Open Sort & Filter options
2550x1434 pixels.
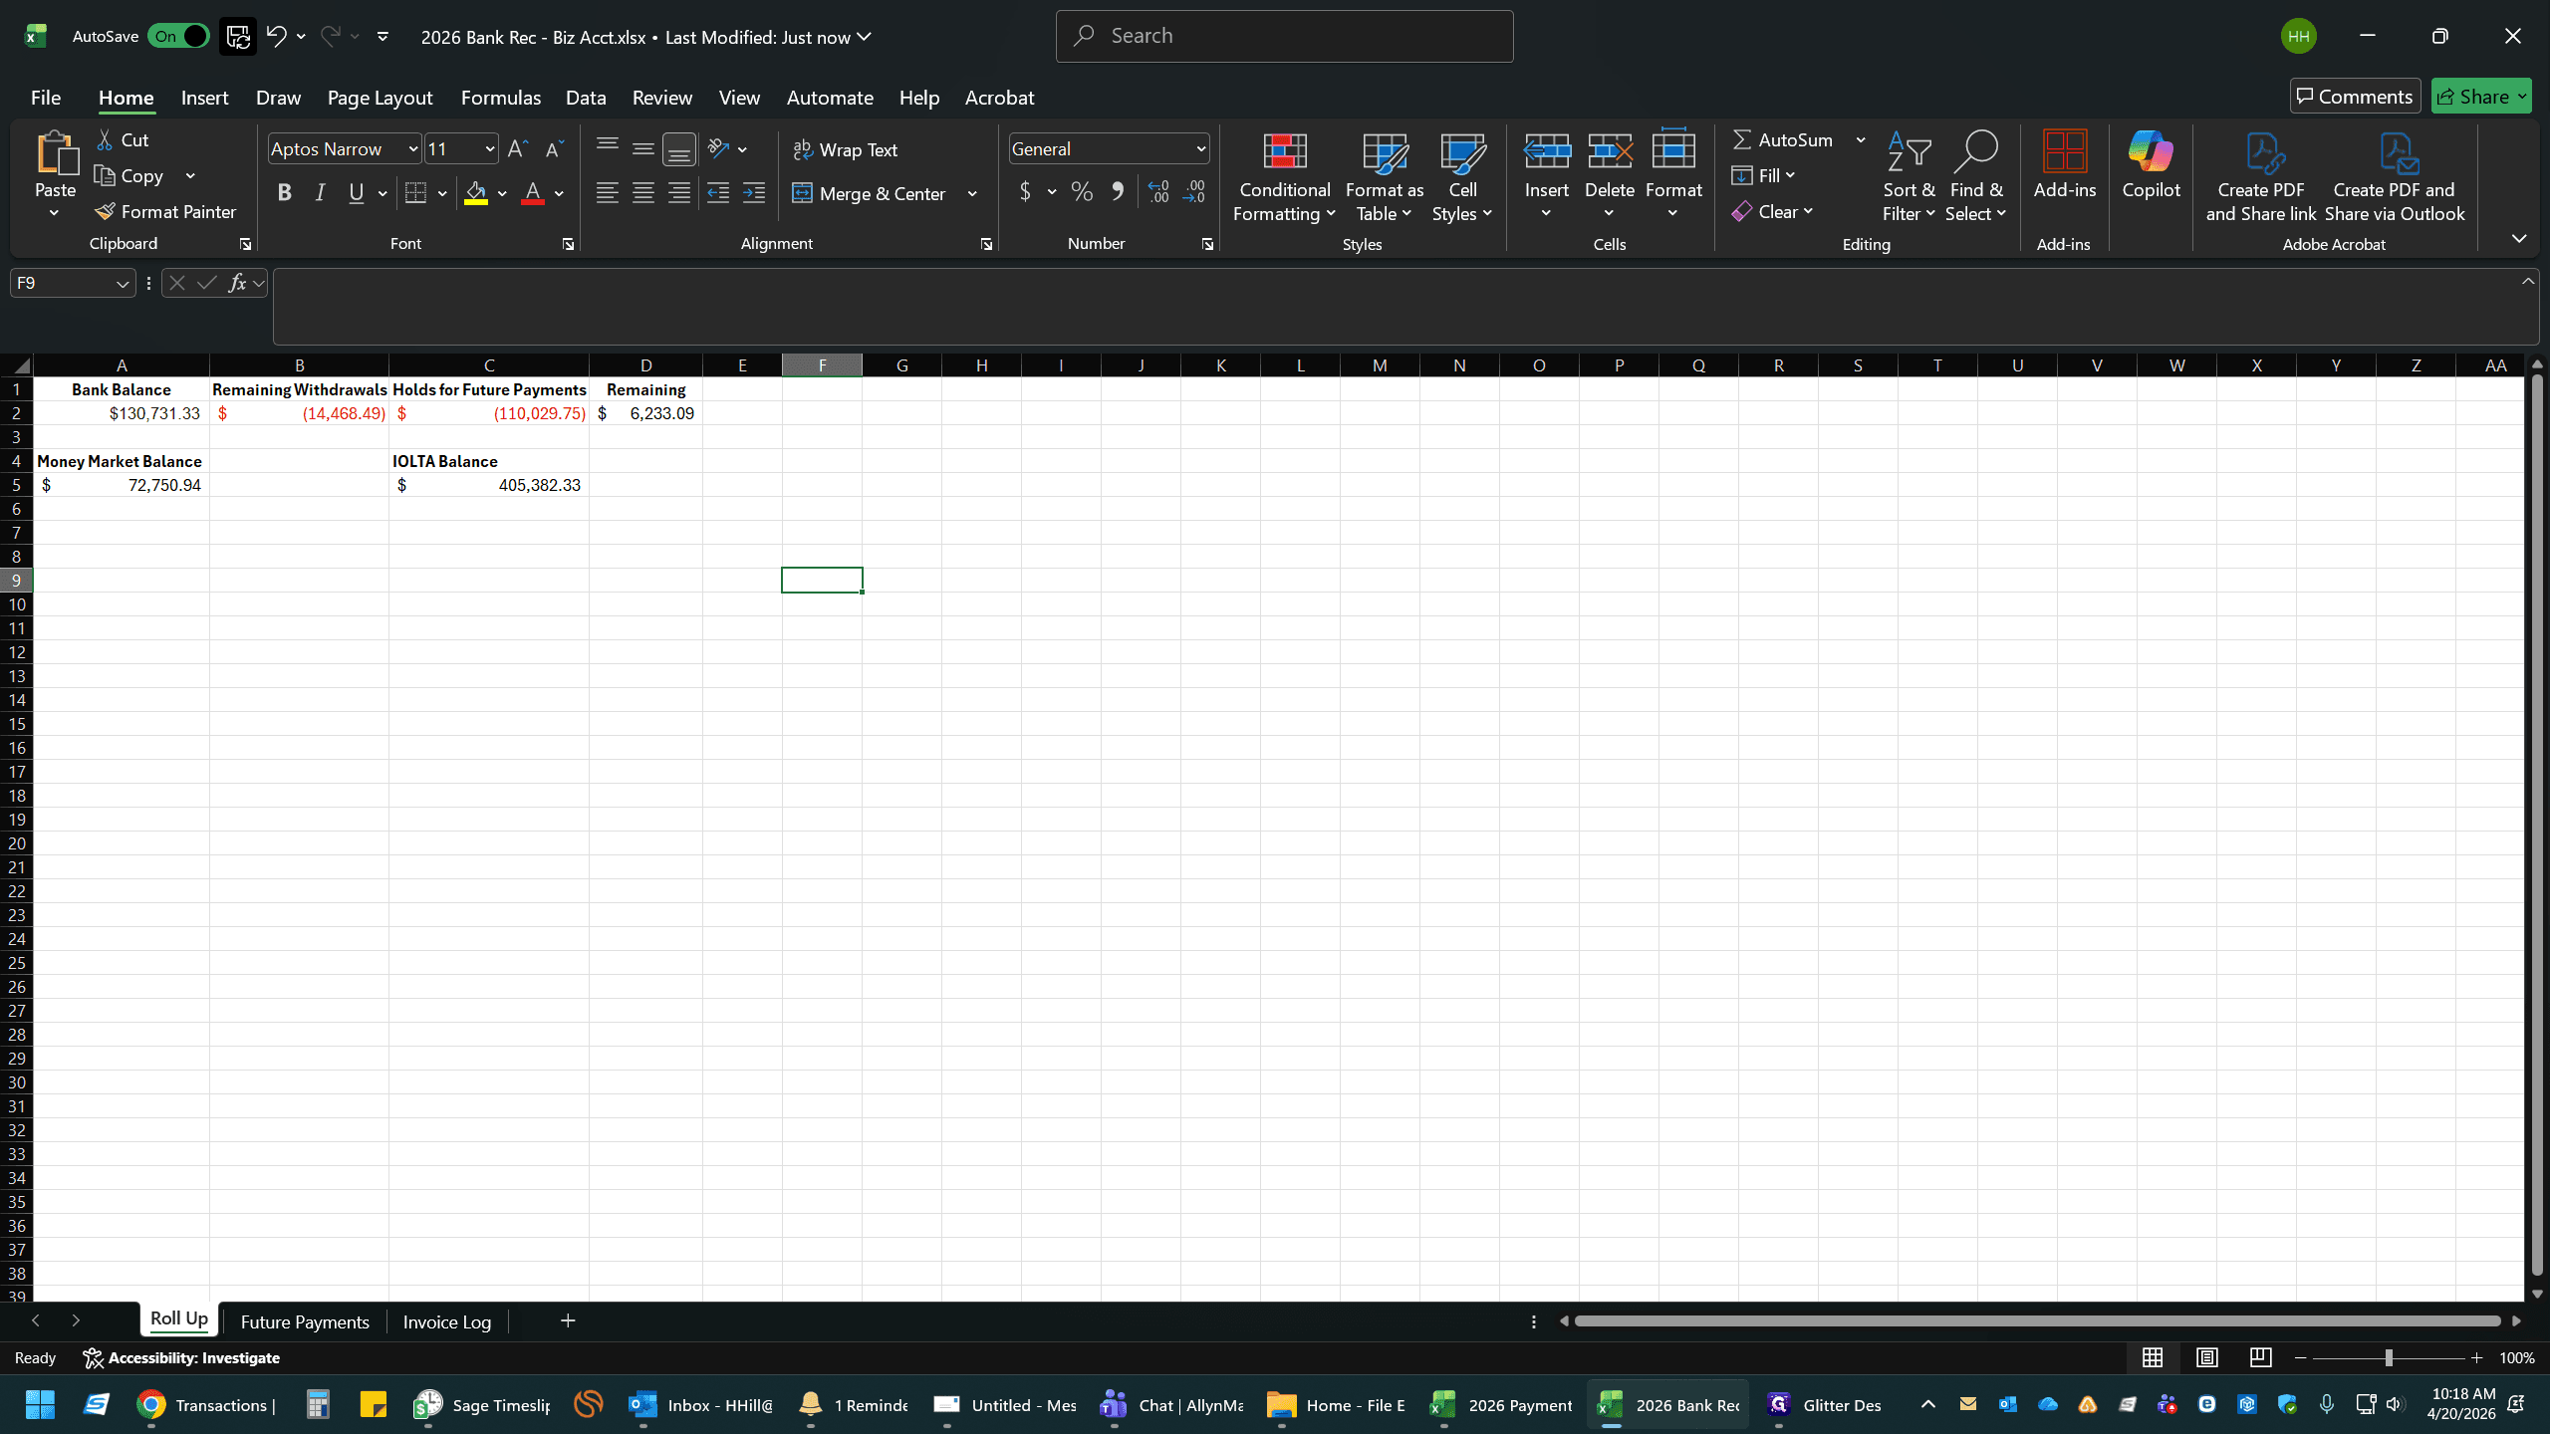pos(1909,177)
